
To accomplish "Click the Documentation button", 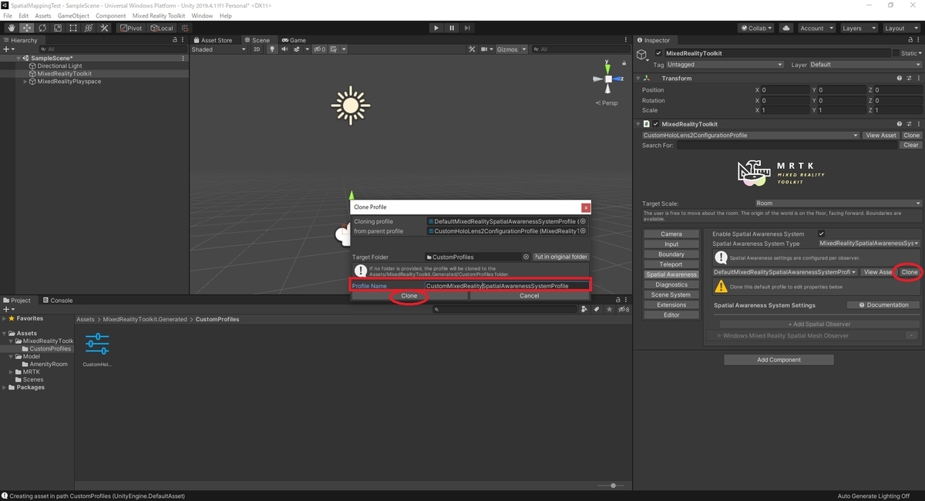I will [883, 305].
